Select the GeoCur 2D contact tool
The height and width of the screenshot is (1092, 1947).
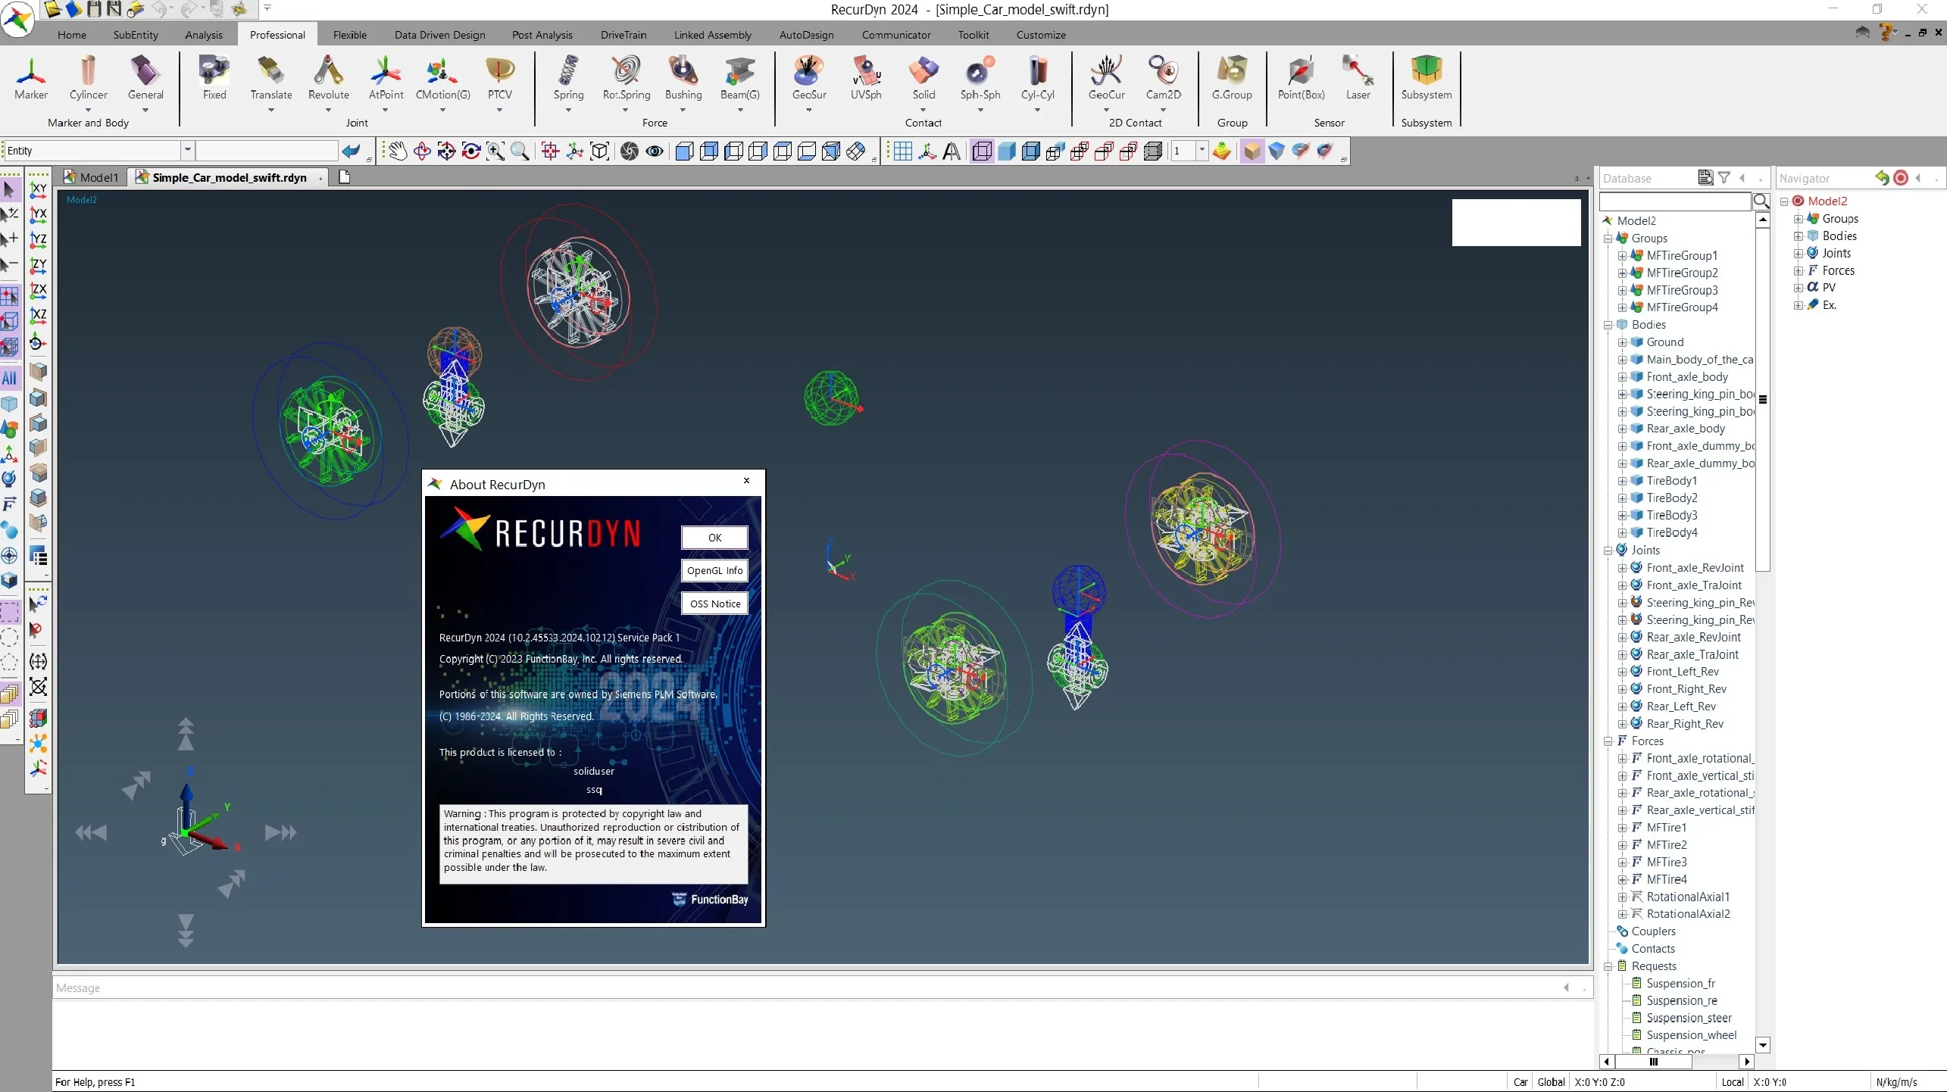pos(1107,78)
